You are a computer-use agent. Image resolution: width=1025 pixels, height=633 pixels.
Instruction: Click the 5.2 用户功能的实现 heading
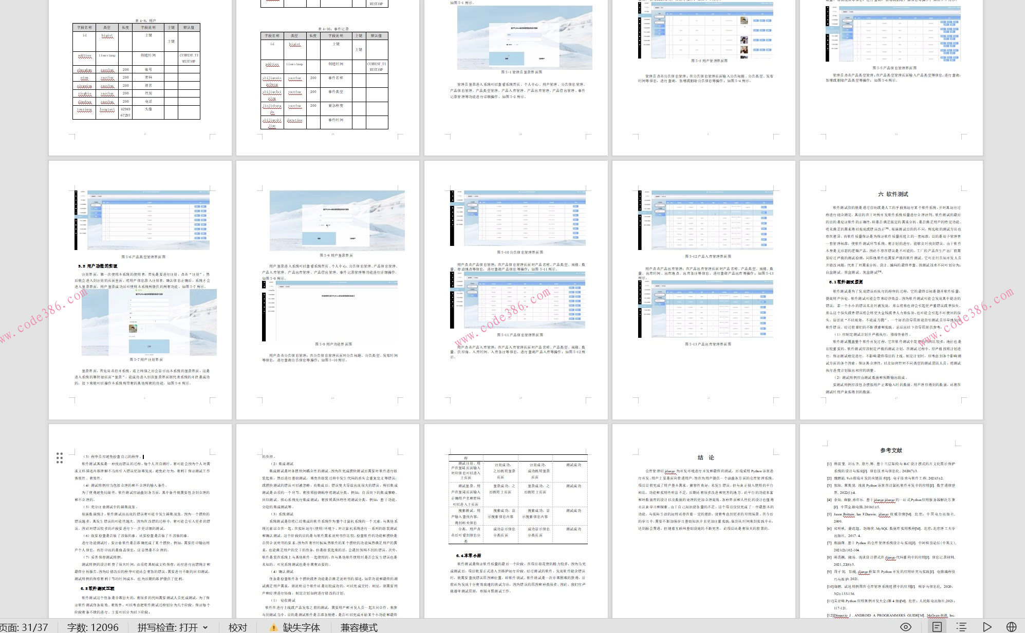98,266
